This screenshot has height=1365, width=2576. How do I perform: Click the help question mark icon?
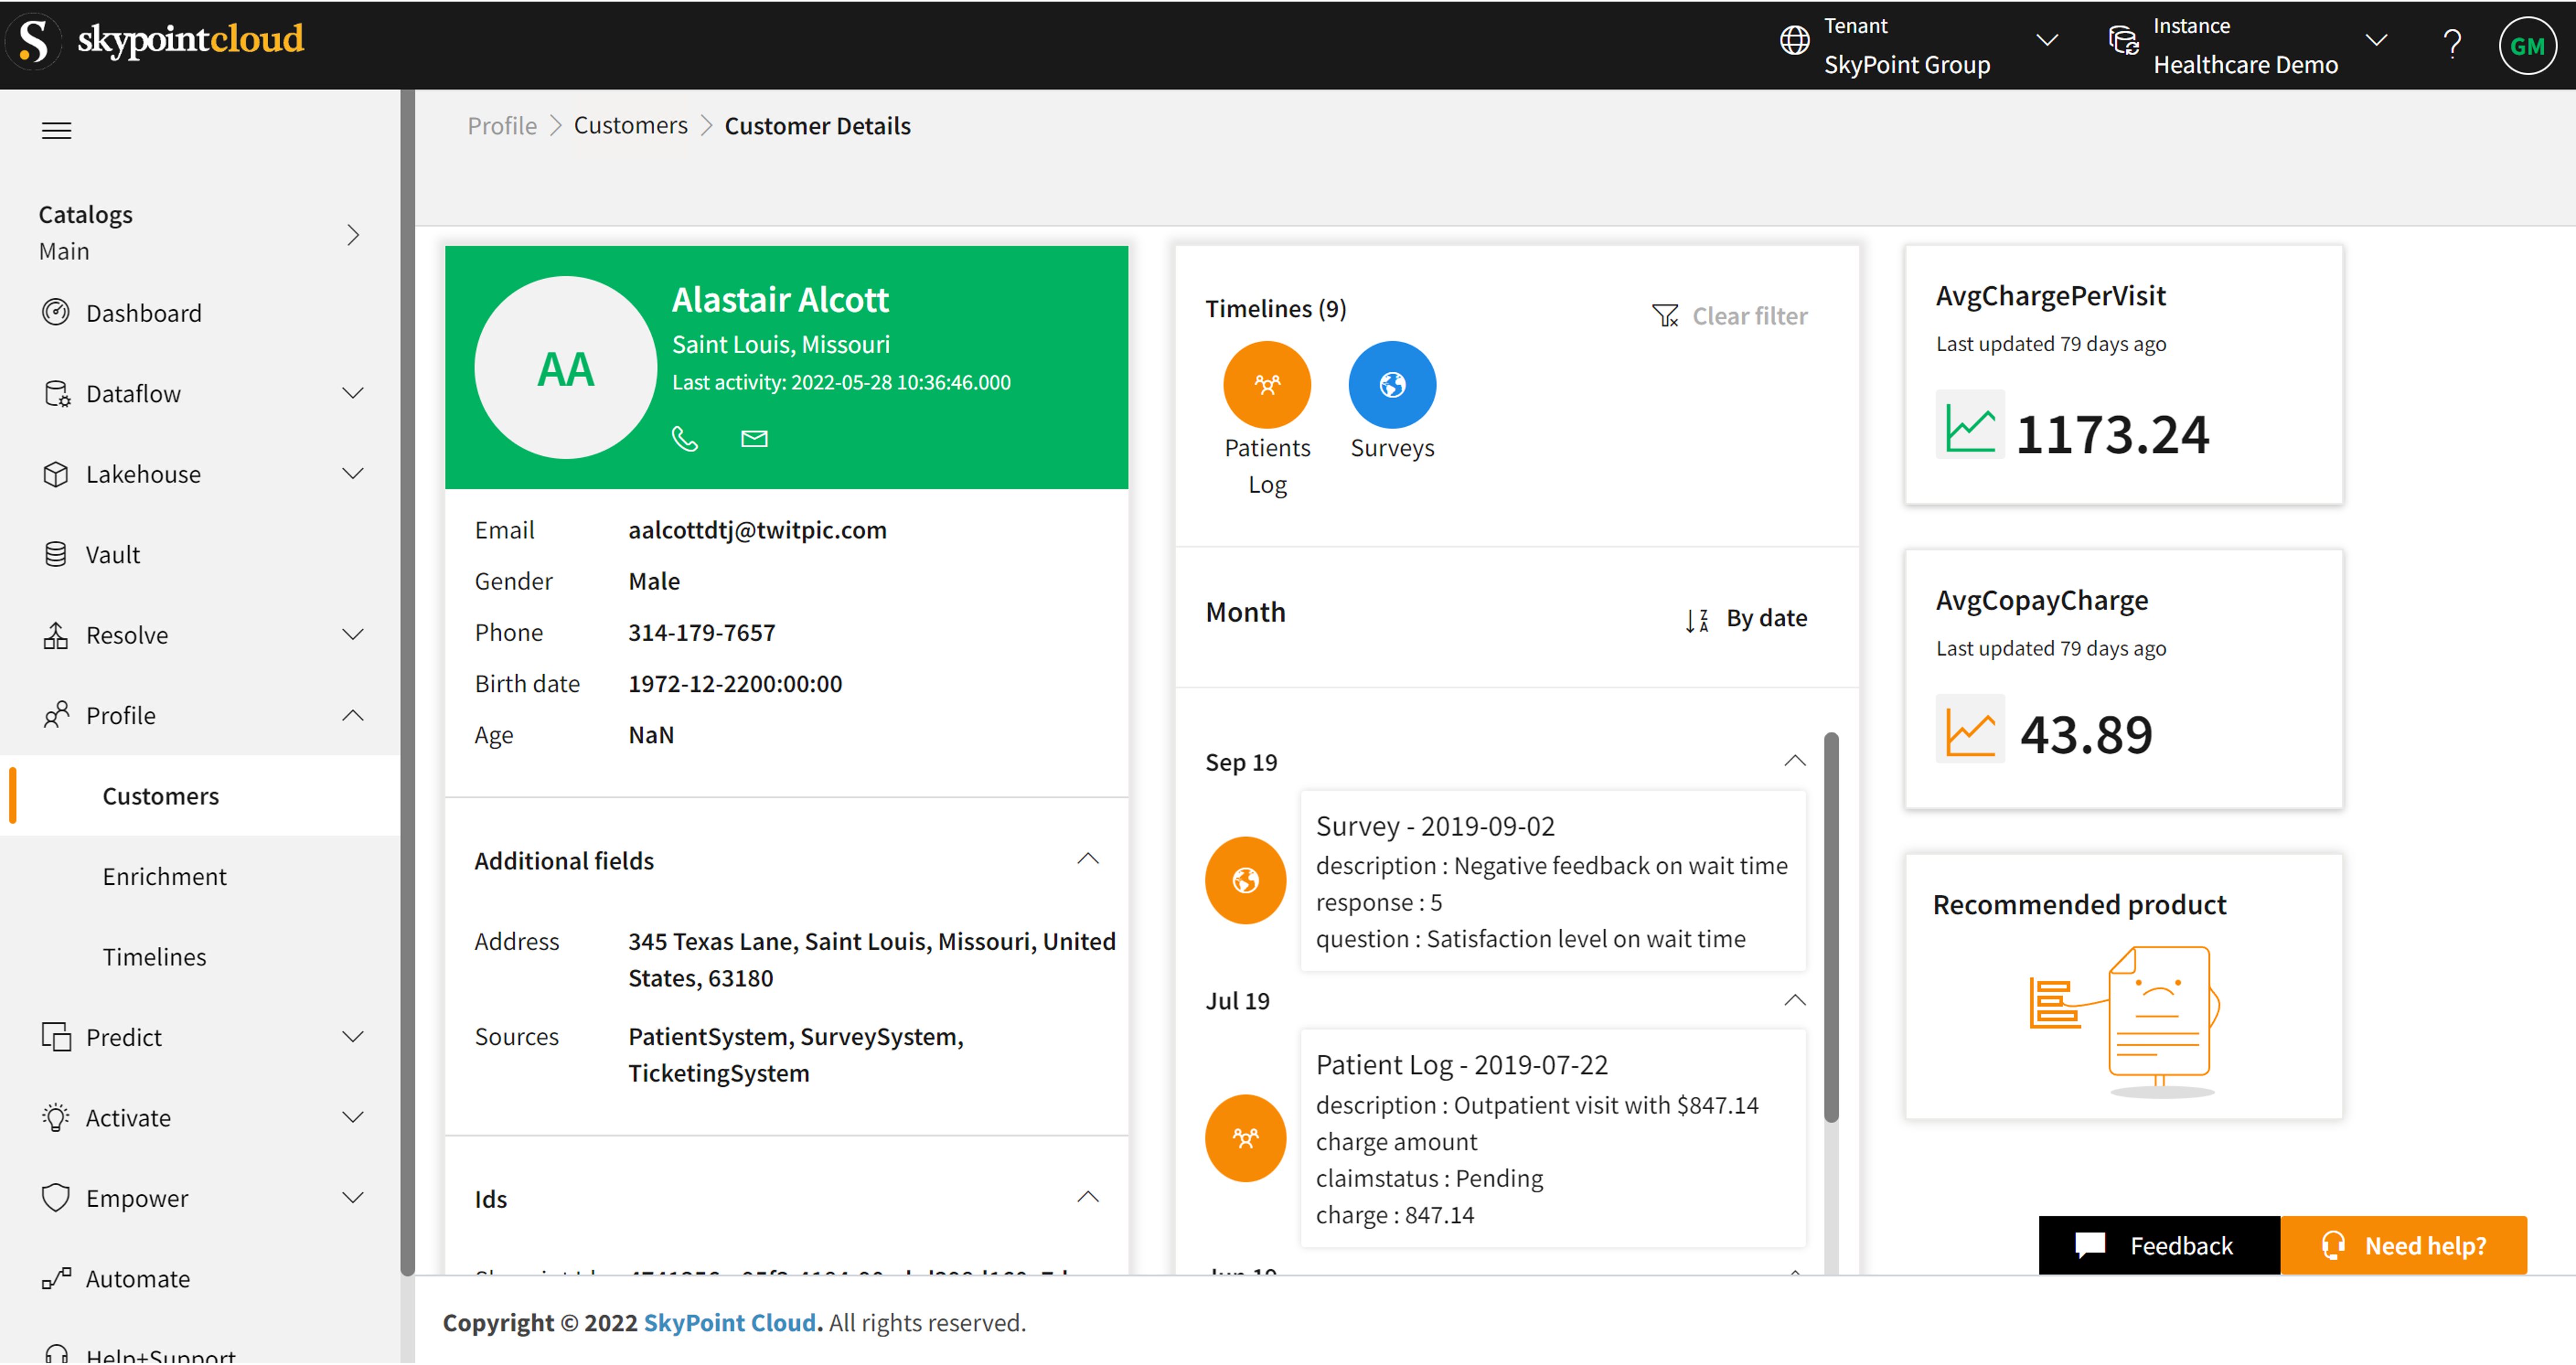(2451, 45)
